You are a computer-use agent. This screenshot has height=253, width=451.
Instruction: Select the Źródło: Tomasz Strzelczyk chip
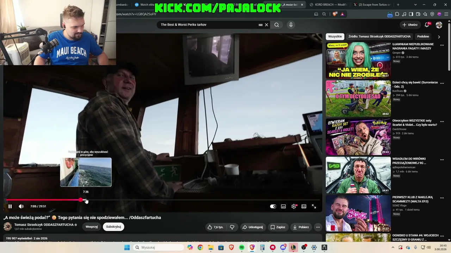click(x=379, y=37)
